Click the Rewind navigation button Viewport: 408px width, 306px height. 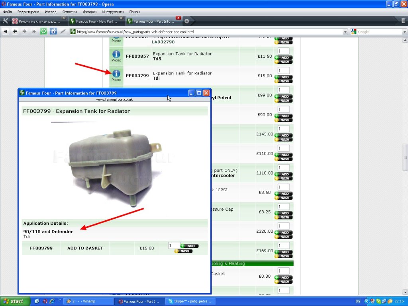[x=6, y=31]
